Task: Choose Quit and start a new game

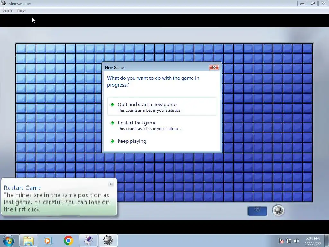Action: click(162, 107)
